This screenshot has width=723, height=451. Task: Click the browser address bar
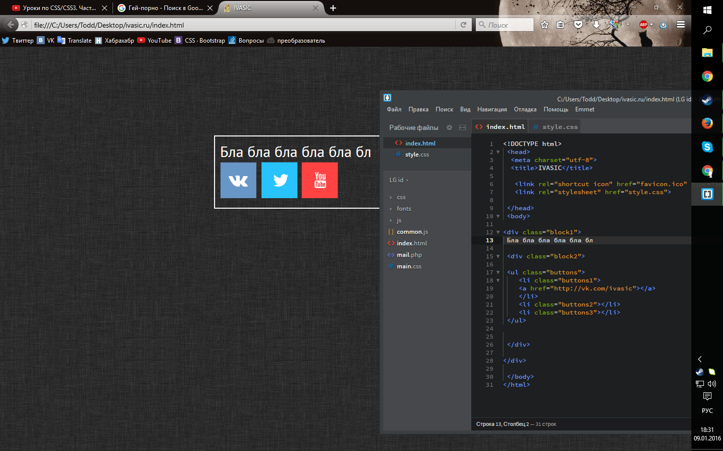click(244, 25)
